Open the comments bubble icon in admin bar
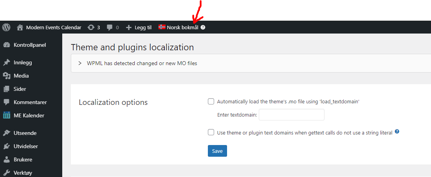 (x=110, y=27)
